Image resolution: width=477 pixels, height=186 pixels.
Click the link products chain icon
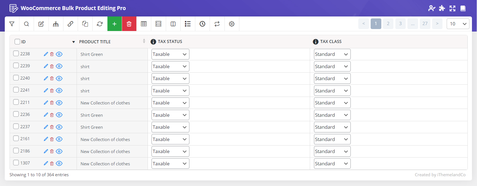[x=70, y=24]
